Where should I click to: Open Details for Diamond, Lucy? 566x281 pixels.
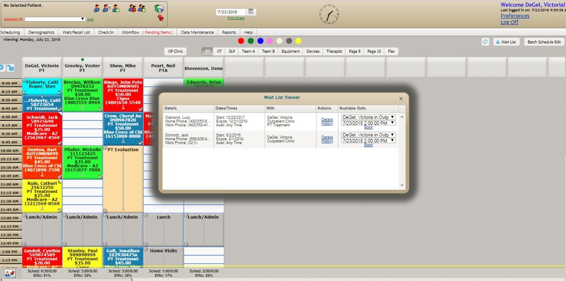327,120
